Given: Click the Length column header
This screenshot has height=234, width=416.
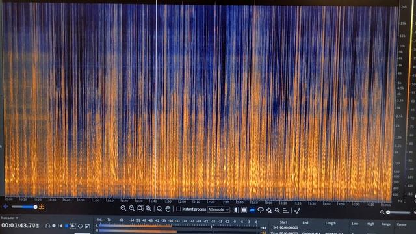Looking at the screenshot, I should tap(331, 223).
